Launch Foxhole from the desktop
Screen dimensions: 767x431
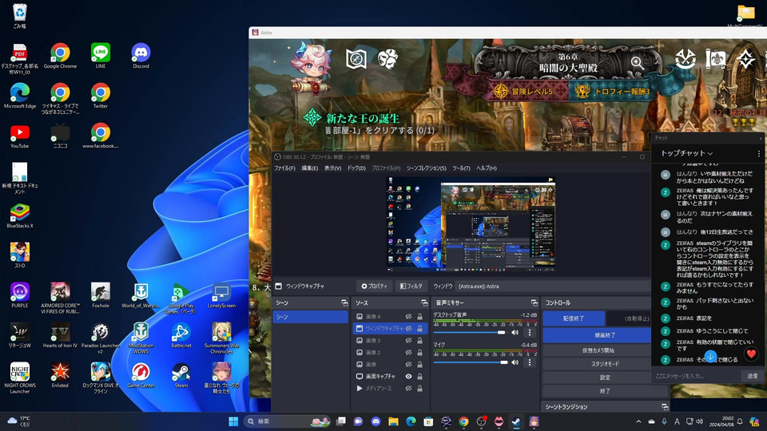coord(101,295)
